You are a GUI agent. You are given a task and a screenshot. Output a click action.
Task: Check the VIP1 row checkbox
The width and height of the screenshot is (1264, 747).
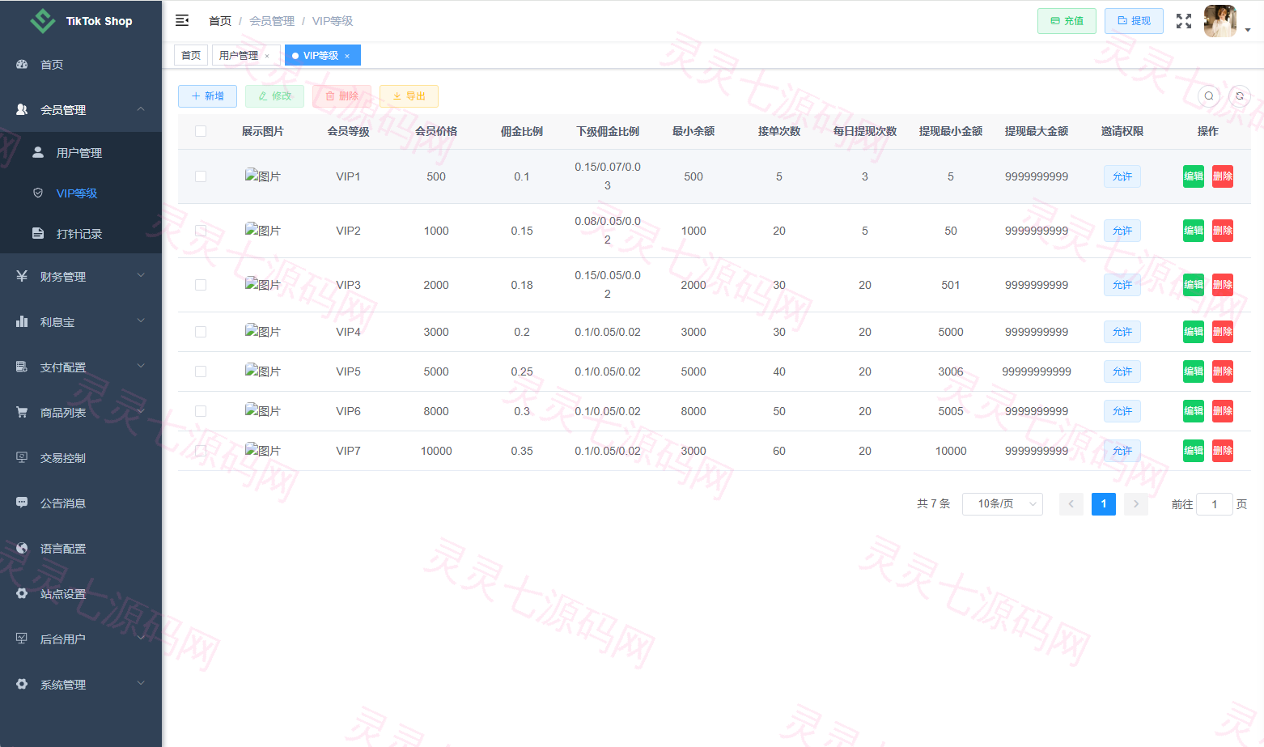point(201,176)
